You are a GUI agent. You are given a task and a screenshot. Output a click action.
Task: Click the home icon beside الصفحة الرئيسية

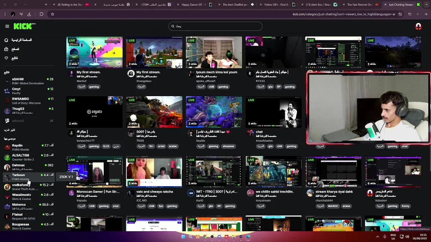coord(6,40)
